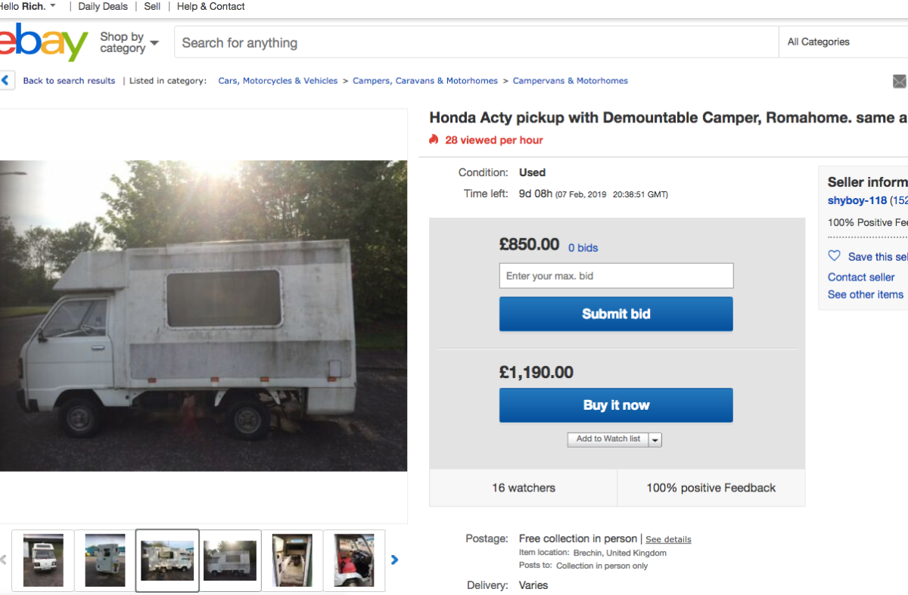Go to Help & Contact
Screen dimensions: 908x595
[210, 6]
